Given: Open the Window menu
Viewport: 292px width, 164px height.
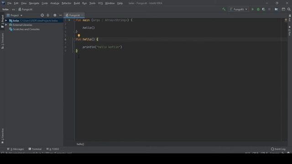Looking at the screenshot, I should 110,3.
